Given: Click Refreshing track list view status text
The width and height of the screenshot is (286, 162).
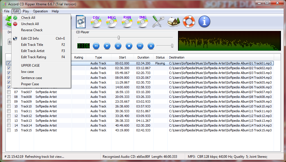Looking at the screenshot, I should click(44, 157).
